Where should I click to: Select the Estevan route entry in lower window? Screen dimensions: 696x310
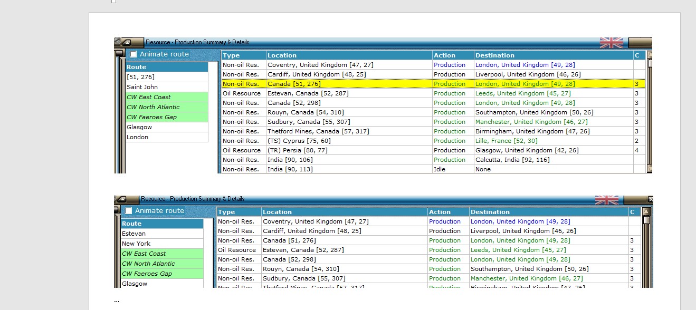coord(162,234)
